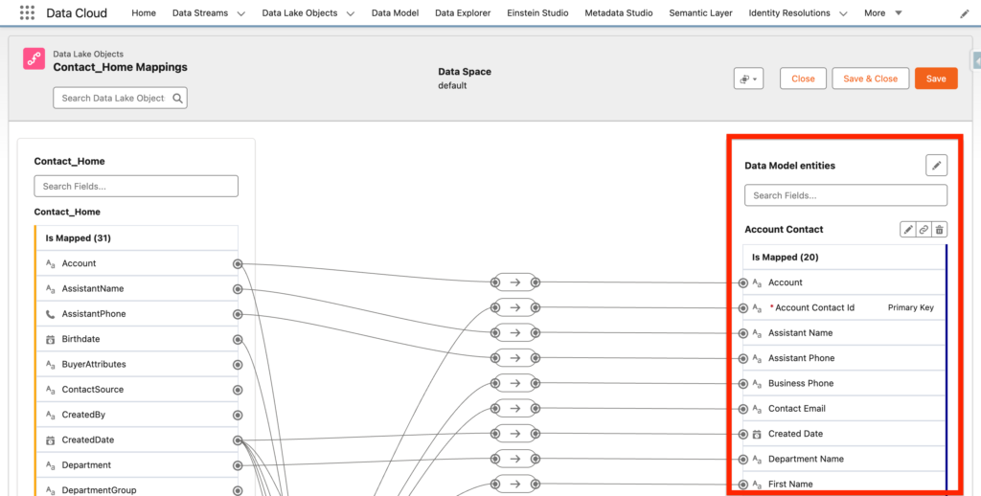The height and width of the screenshot is (496, 981).
Task: Click the pencil icon beside Data Model entities
Action: point(936,166)
